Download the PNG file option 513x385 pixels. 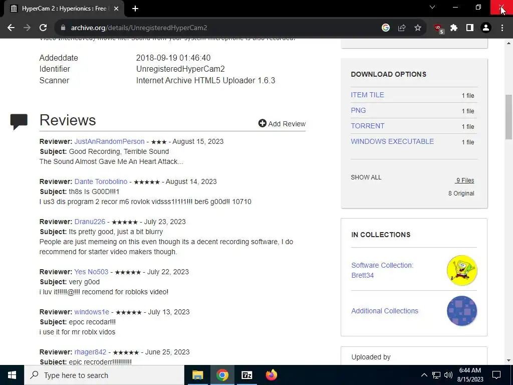click(x=358, y=110)
